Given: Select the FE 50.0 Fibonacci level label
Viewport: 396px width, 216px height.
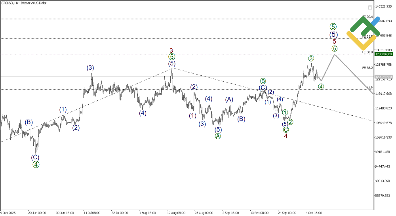Looking at the screenshot, I should 367,52.
